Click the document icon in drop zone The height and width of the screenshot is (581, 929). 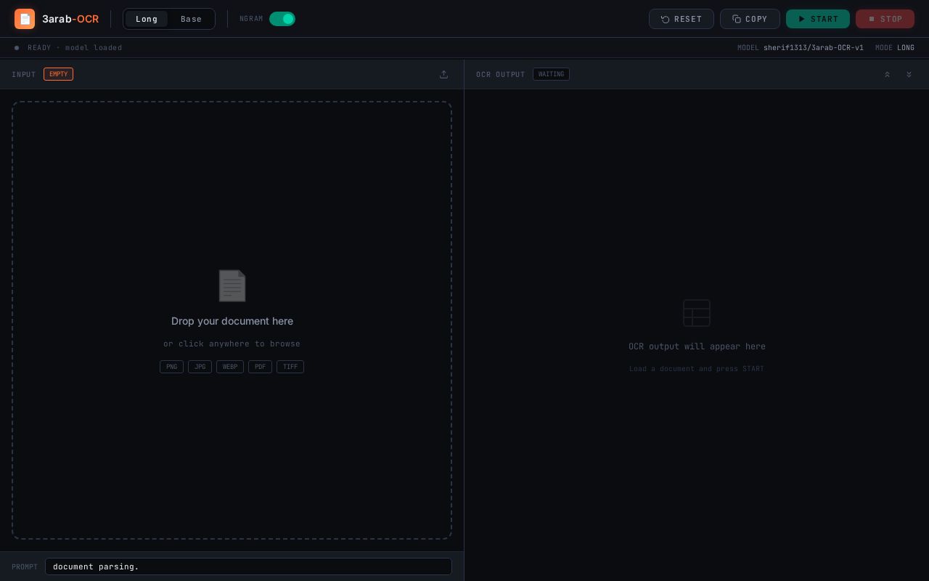tap(232, 285)
